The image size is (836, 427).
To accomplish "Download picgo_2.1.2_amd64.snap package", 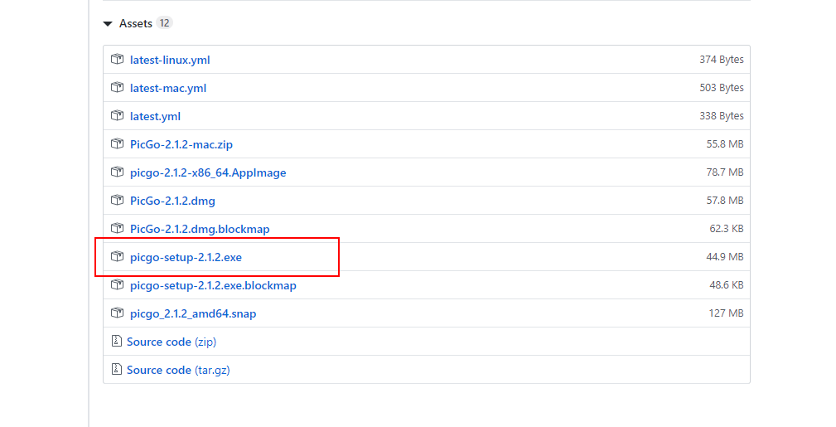I will tap(193, 314).
